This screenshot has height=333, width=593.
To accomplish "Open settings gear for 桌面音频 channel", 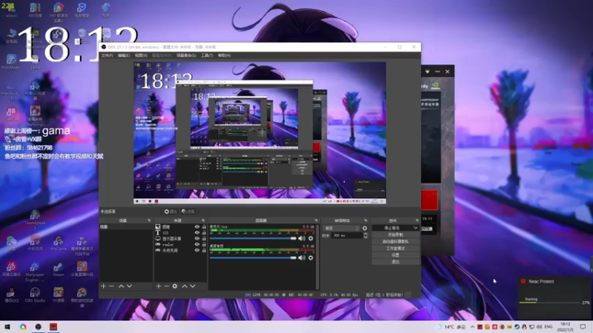I will 311,258.
